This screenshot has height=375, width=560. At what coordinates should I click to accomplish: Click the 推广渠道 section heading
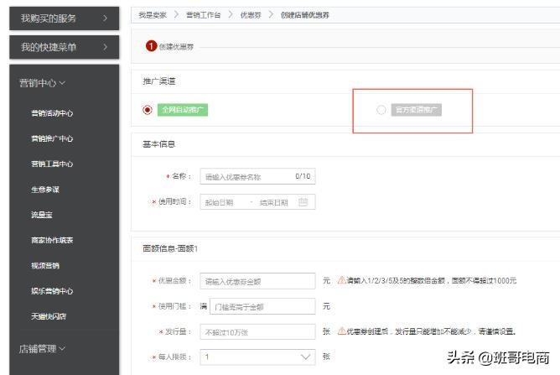point(159,81)
